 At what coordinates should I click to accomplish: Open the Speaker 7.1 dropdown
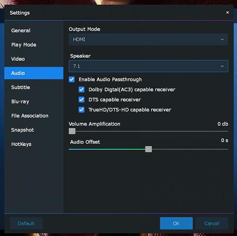pyautogui.click(x=148, y=66)
